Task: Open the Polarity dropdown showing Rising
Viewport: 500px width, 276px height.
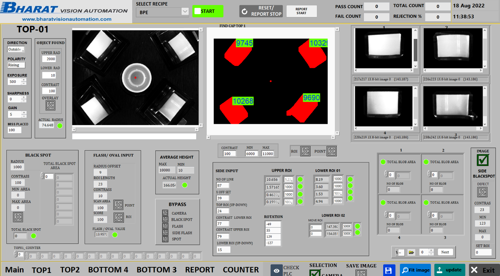Action: pos(16,65)
